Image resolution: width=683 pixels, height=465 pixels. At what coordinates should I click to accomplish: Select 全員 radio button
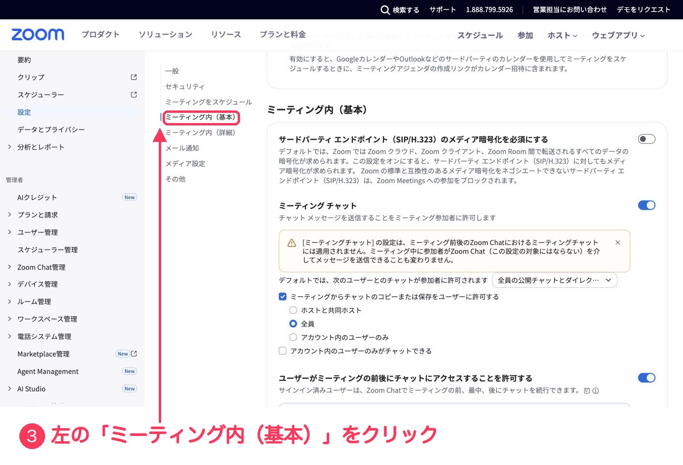click(x=293, y=324)
